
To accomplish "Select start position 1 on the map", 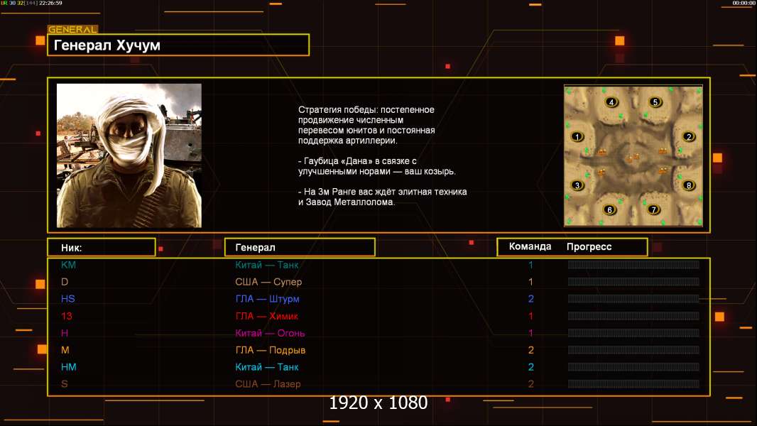I will 577,136.
